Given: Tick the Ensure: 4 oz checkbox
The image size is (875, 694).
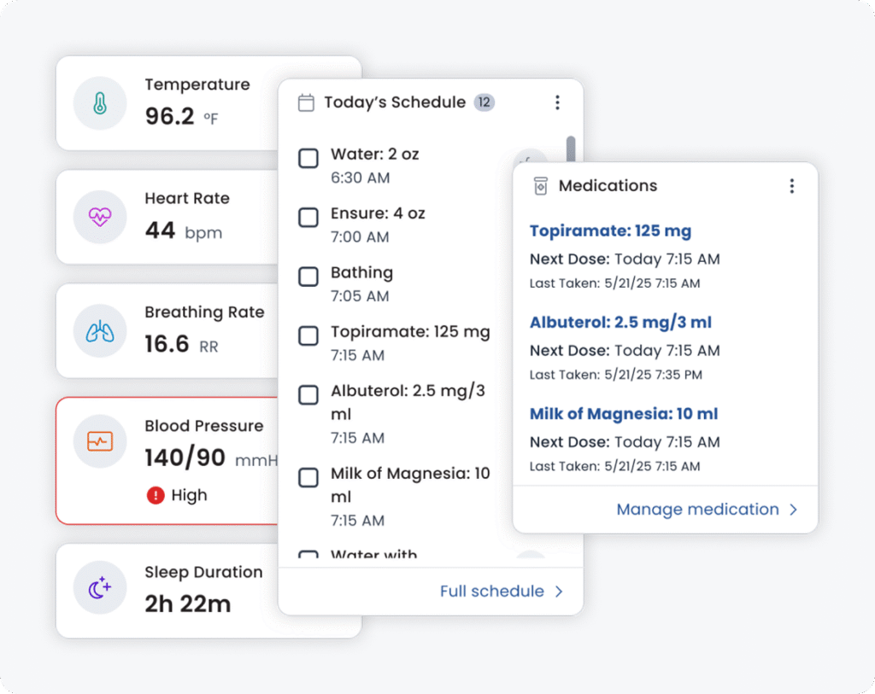Looking at the screenshot, I should [308, 218].
